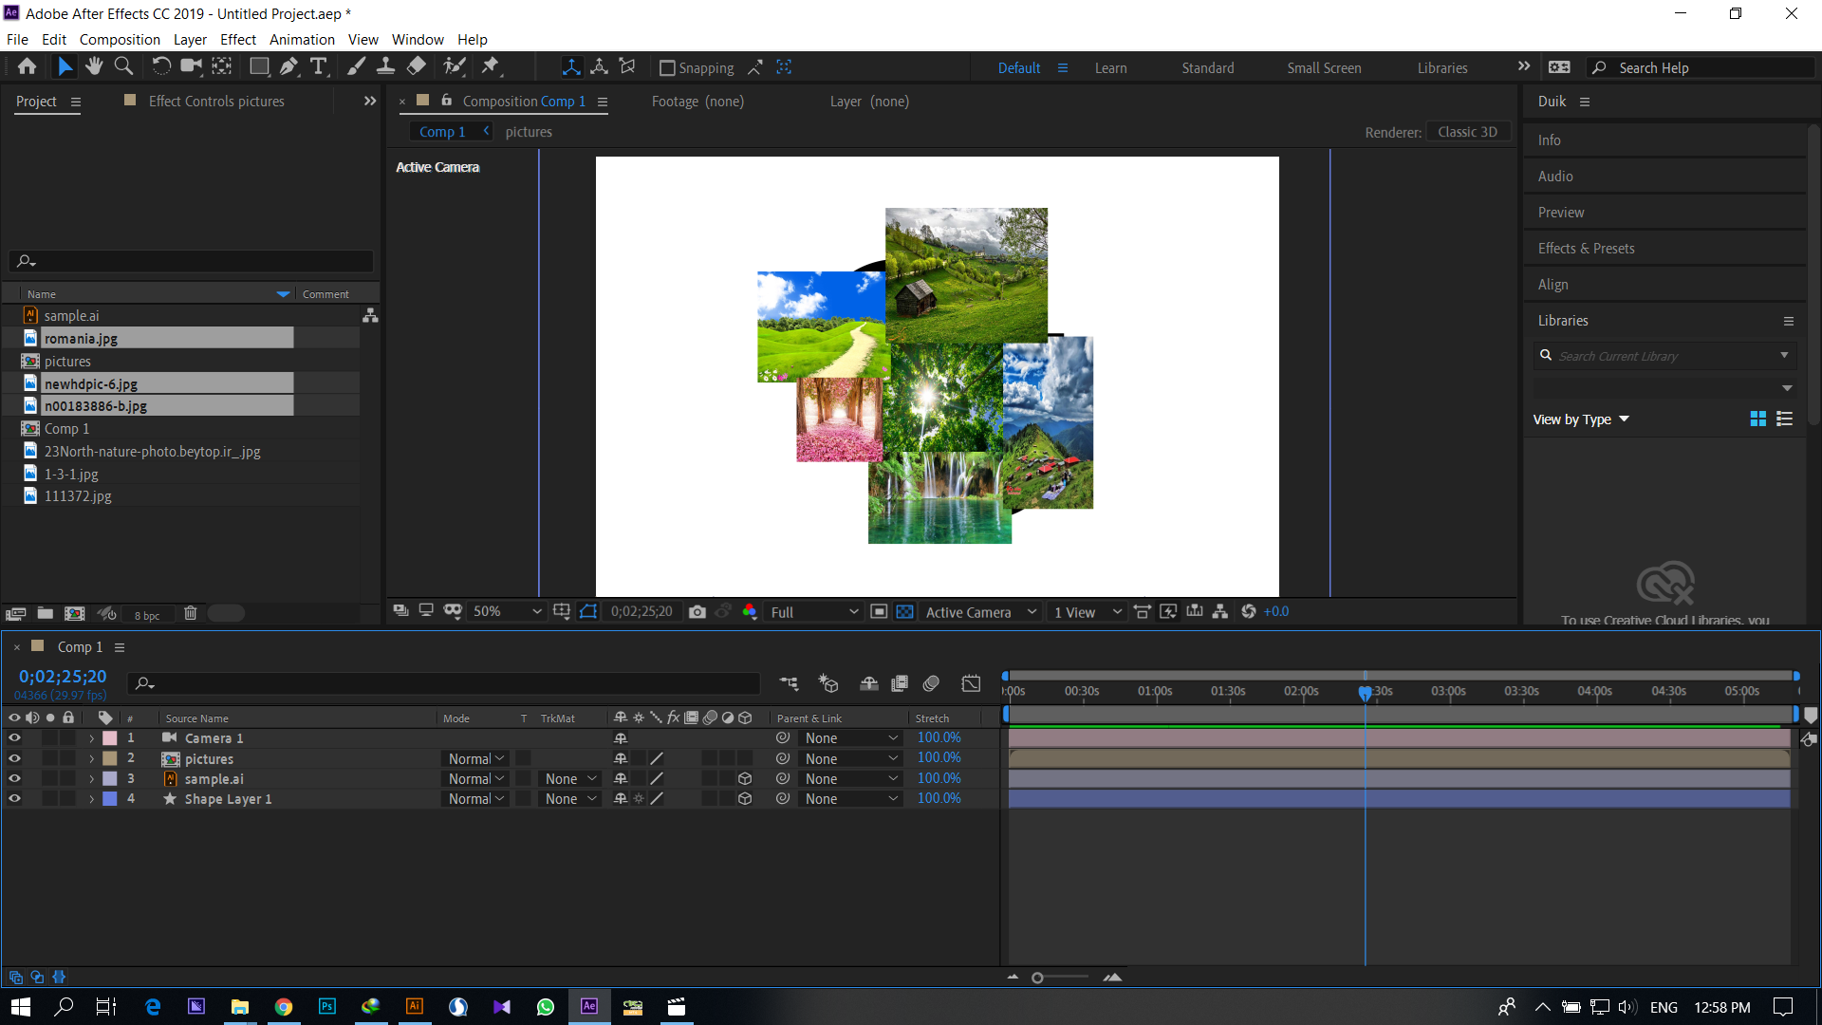Select the Align panel icon
1822x1025 pixels.
1552,283
